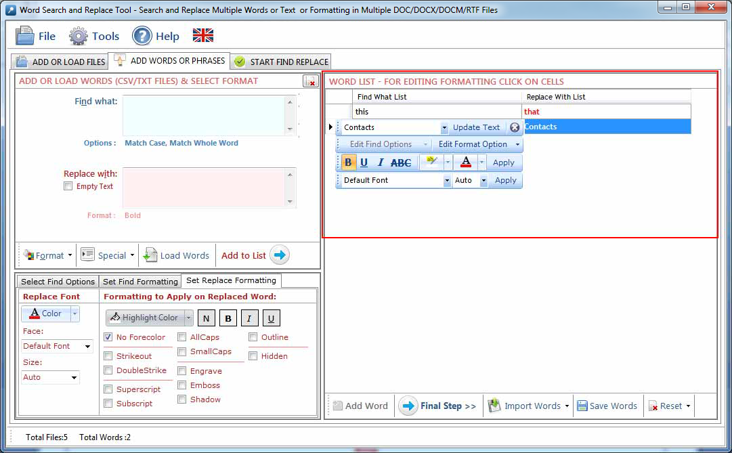
Task: Click Apply next to the font color icon
Action: (503, 163)
